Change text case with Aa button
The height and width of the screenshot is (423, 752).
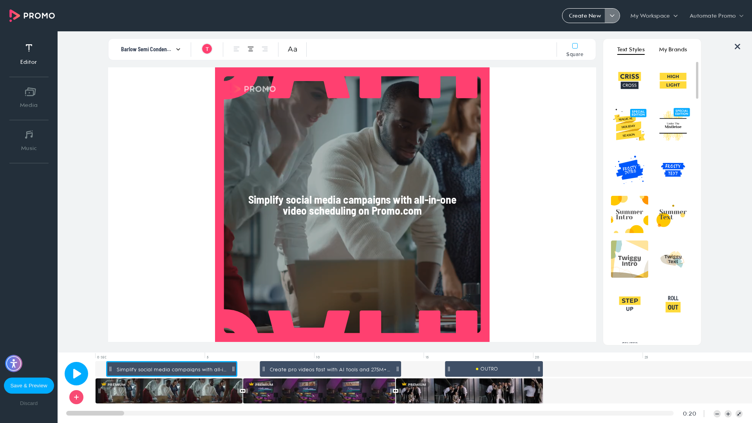(x=293, y=49)
